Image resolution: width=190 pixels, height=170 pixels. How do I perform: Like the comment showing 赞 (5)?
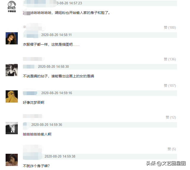(x=172, y=149)
